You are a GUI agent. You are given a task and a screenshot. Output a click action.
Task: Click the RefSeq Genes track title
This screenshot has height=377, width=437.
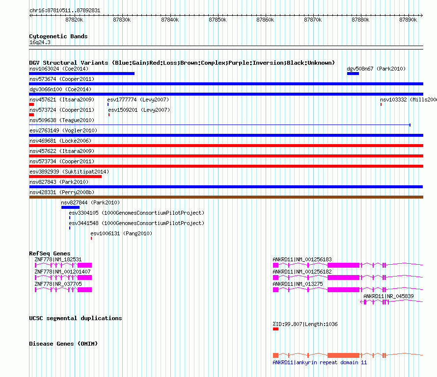pyautogui.click(x=50, y=253)
